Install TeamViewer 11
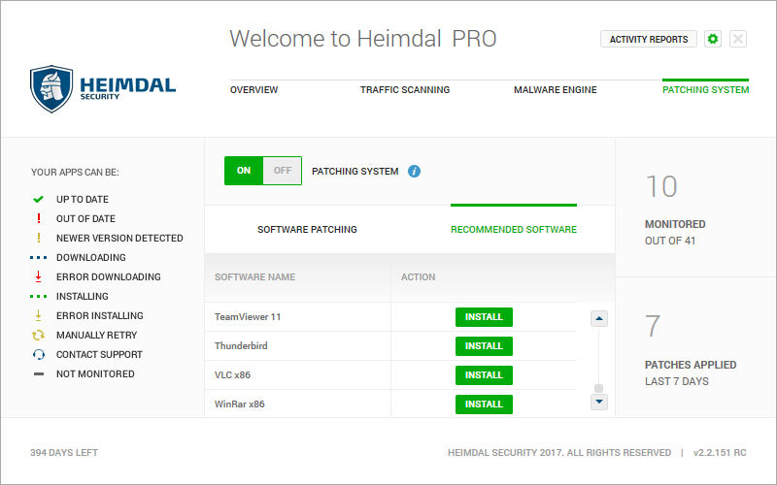 tap(484, 317)
